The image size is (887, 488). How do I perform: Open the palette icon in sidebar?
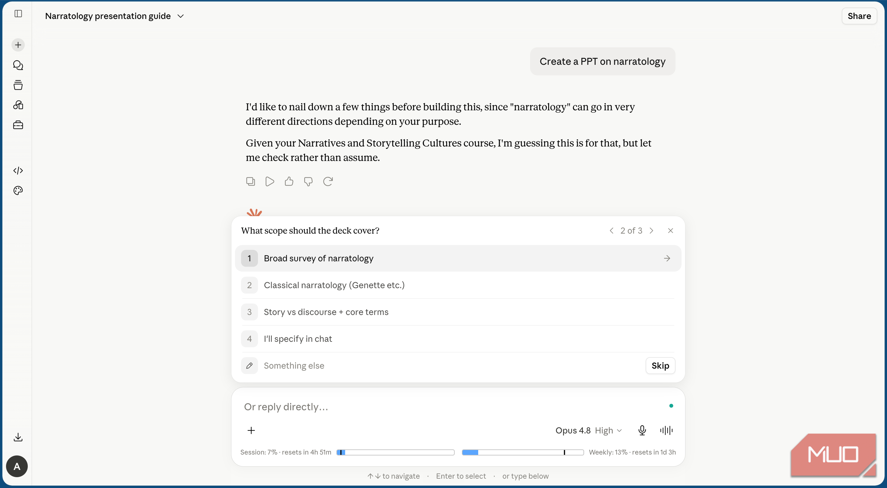click(18, 190)
